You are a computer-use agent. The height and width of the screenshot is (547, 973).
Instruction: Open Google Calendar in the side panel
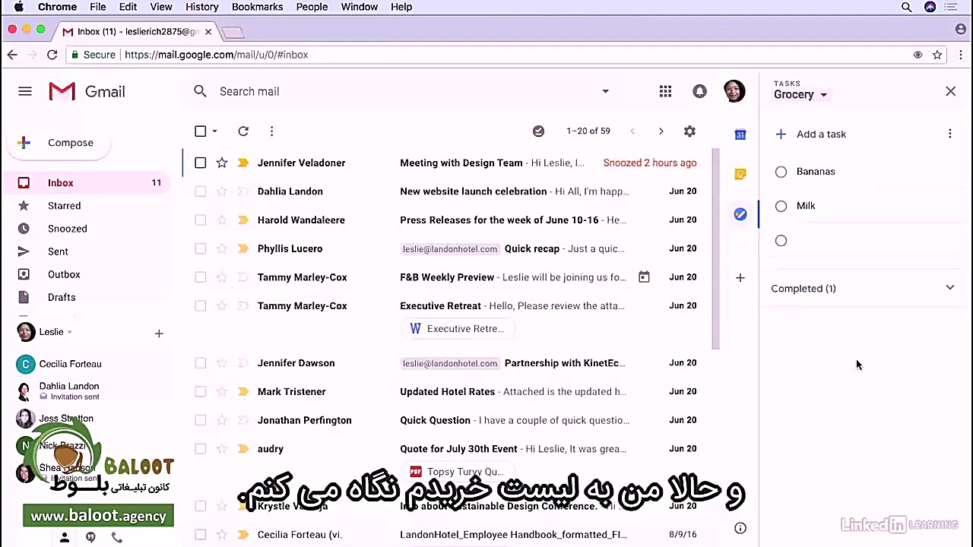coord(740,134)
